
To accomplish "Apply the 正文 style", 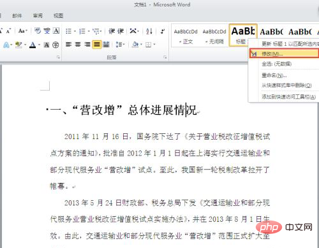I will (x=186, y=35).
